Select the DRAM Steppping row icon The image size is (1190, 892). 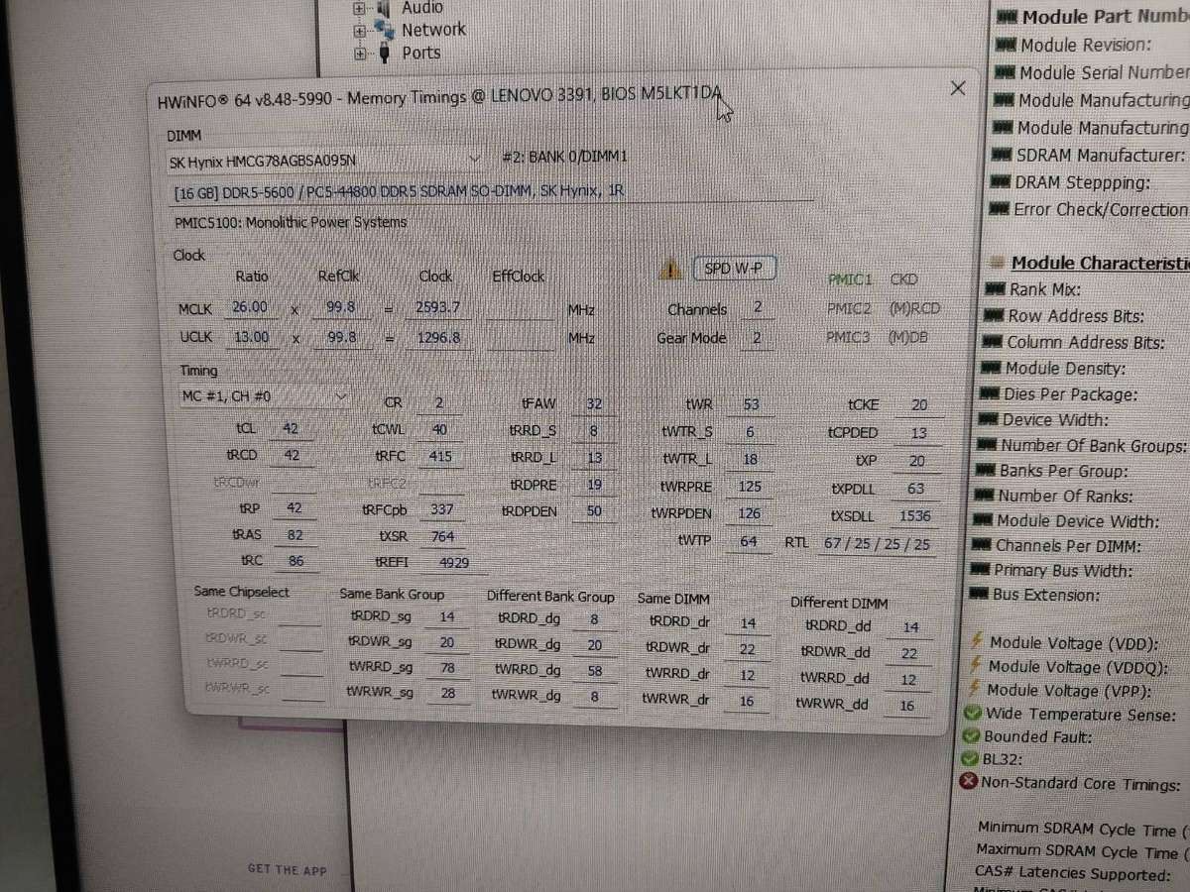coord(1001,182)
